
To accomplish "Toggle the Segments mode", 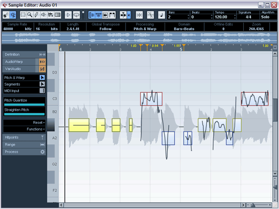I will (x=42, y=84).
